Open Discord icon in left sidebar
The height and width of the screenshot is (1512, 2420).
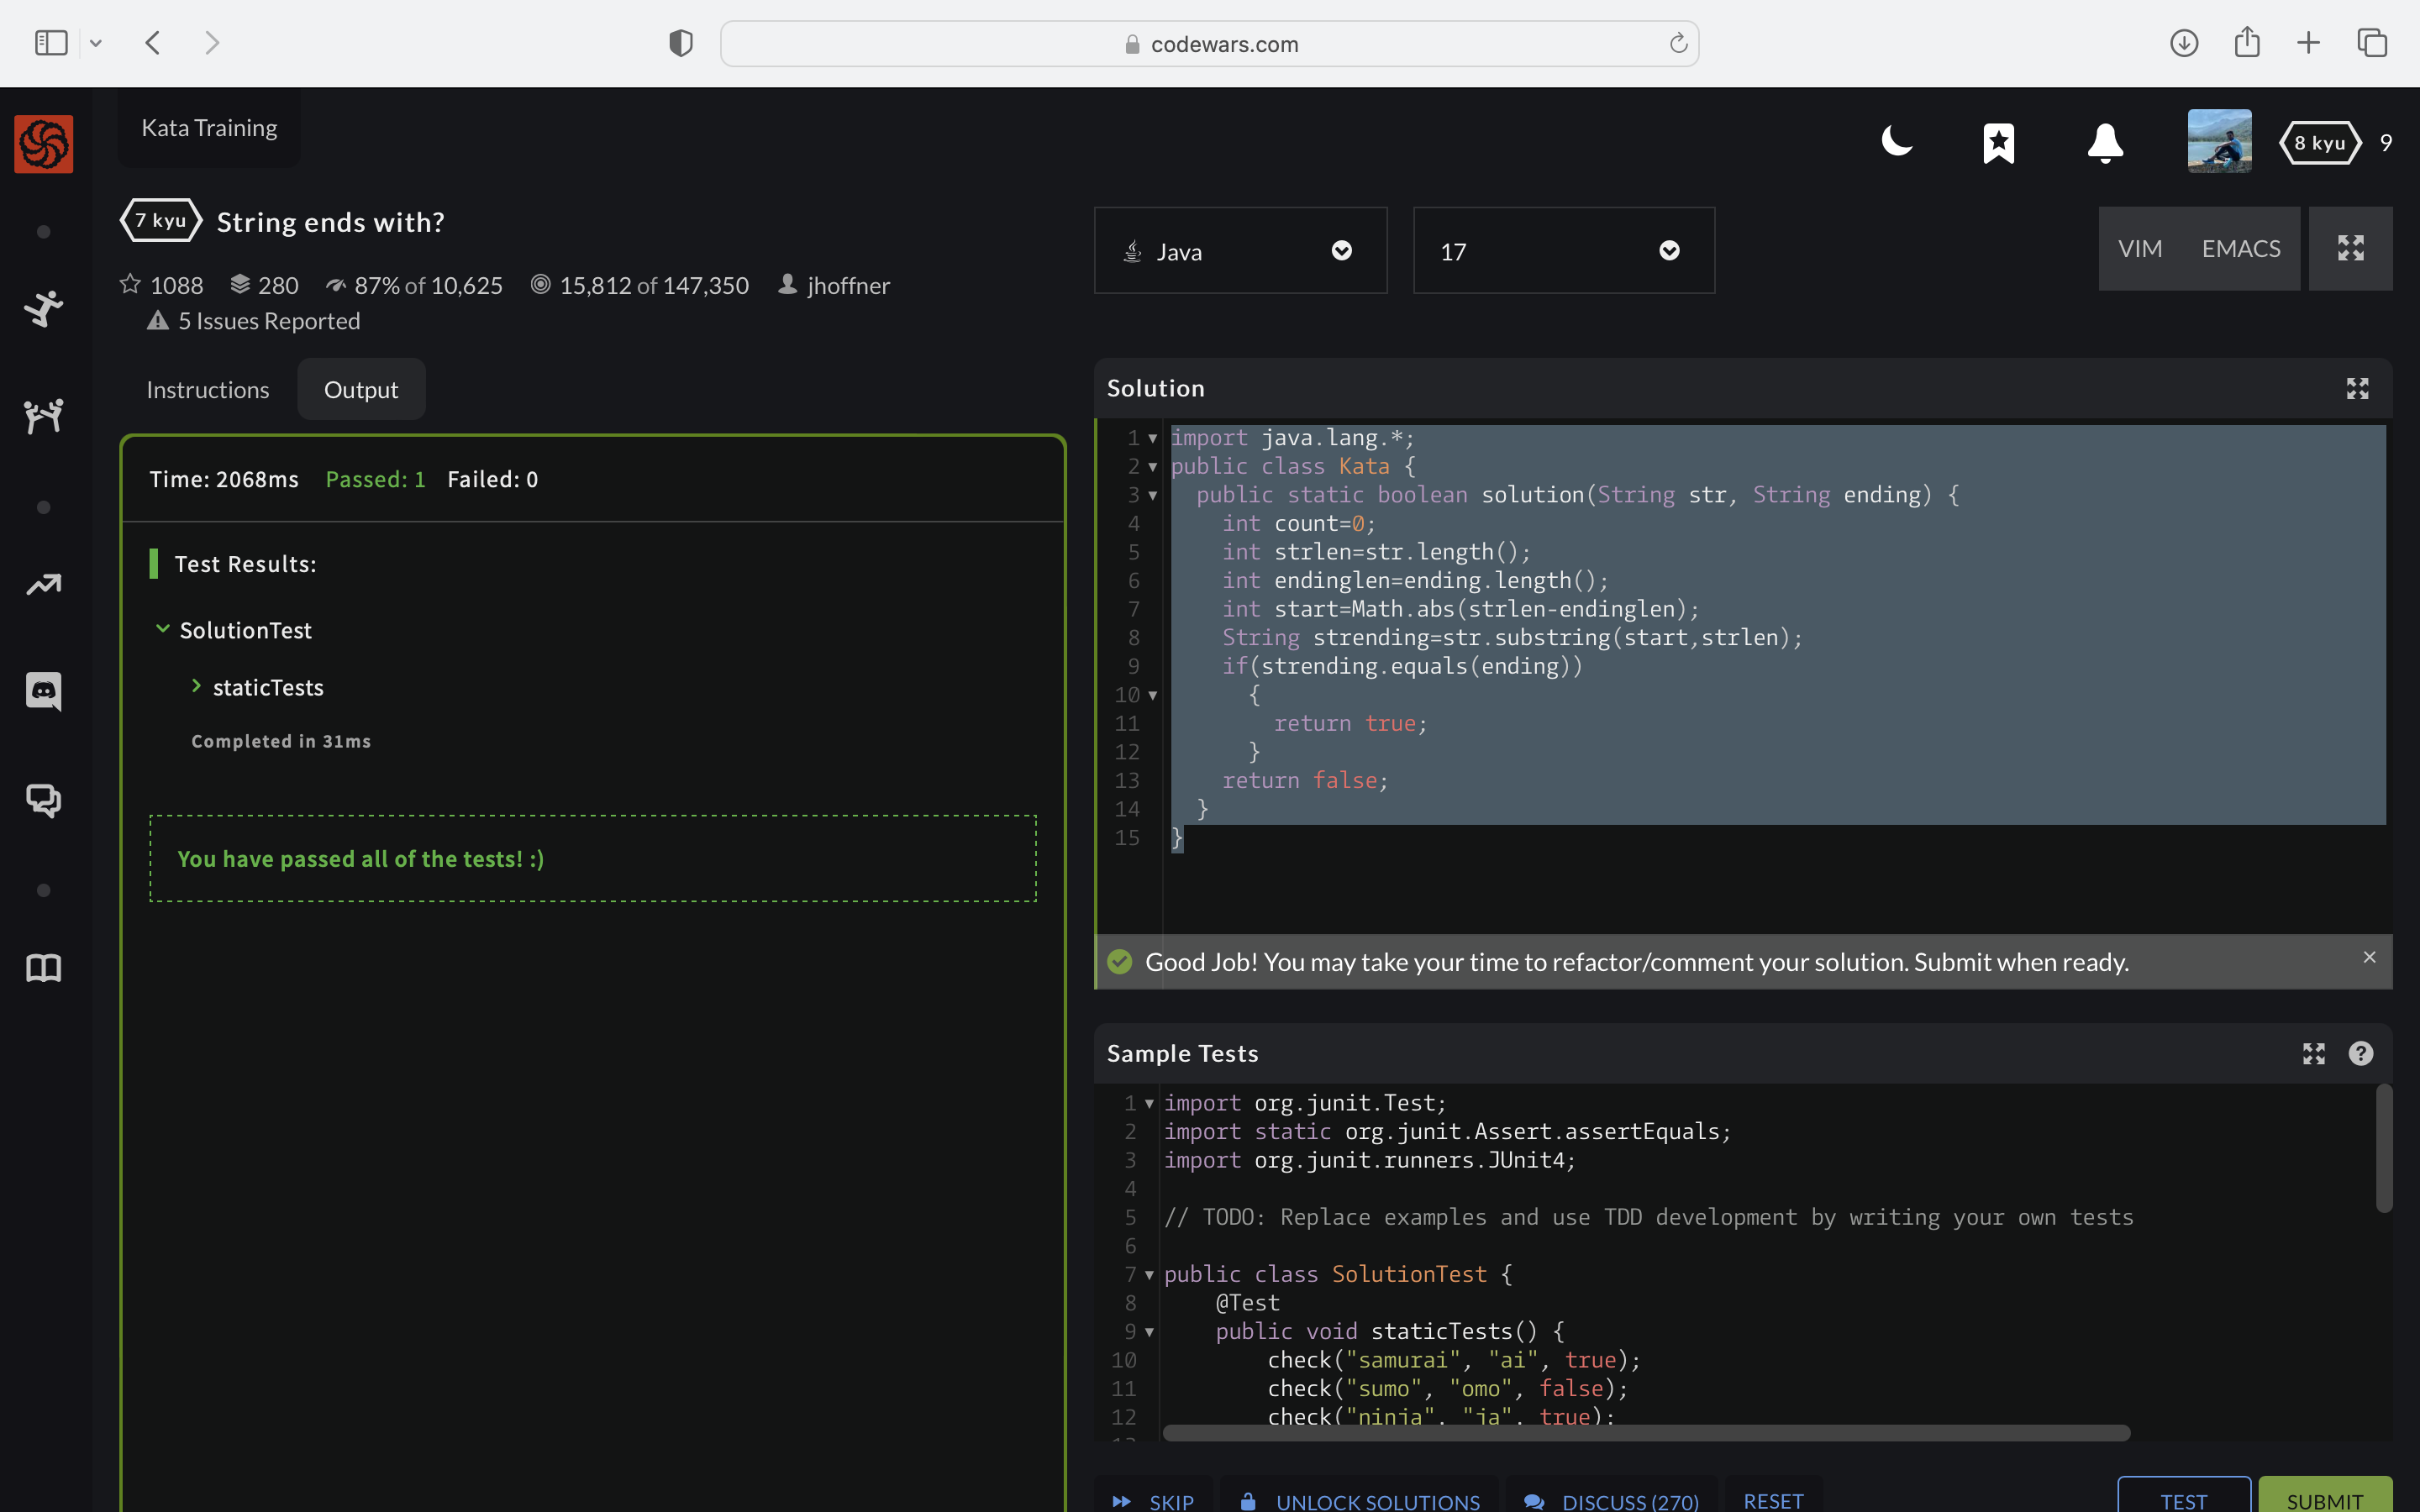43,690
